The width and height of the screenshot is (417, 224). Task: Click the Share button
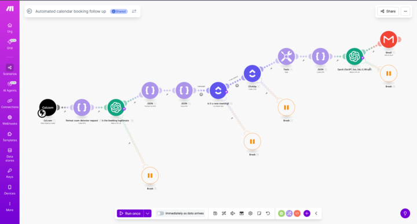coord(388,11)
